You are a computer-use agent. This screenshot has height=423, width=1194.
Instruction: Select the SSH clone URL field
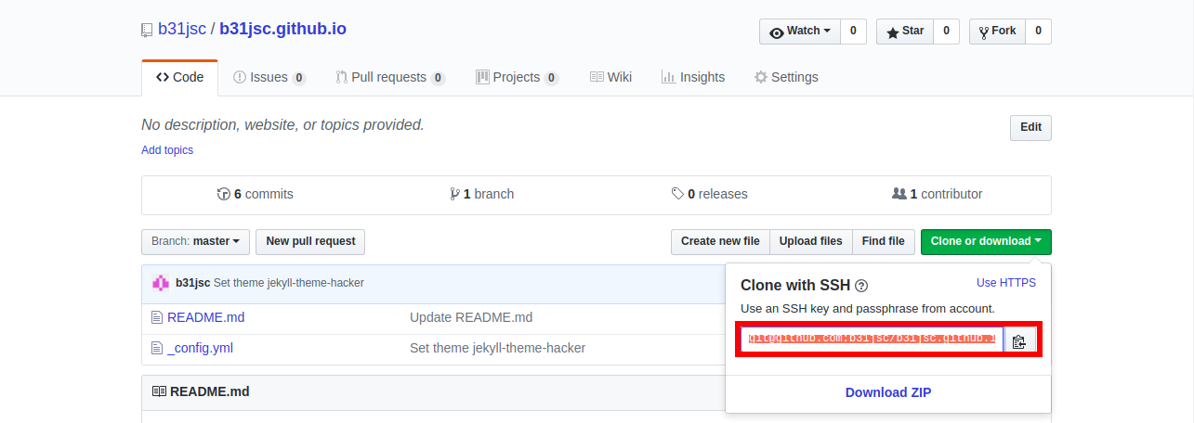(873, 340)
